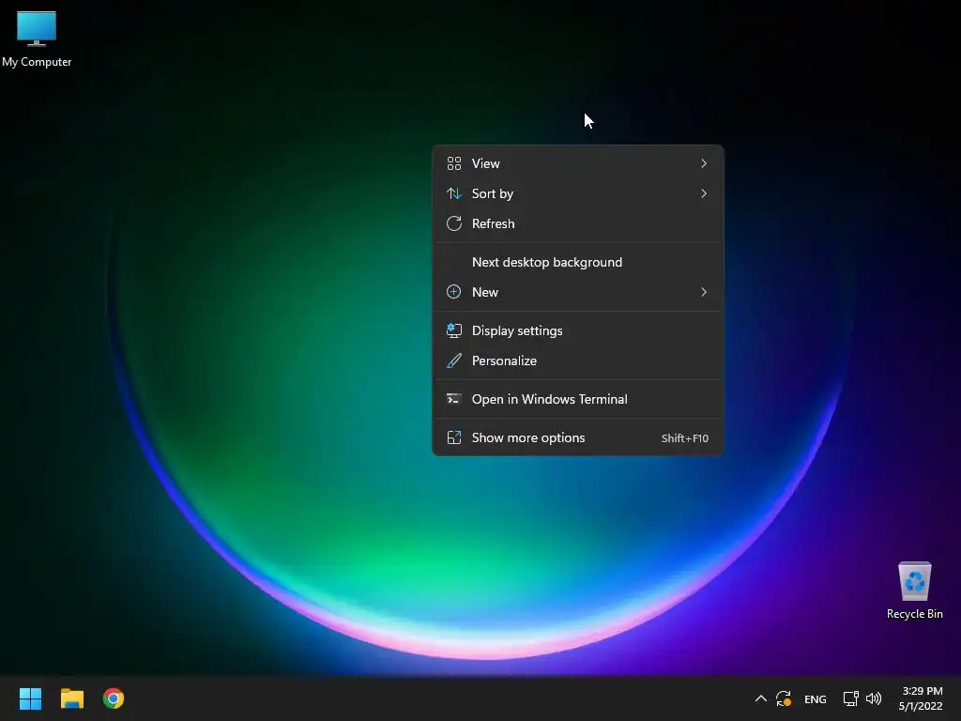Choose Refresh from the context menu
Viewport: 961px width, 721px height.
click(578, 223)
